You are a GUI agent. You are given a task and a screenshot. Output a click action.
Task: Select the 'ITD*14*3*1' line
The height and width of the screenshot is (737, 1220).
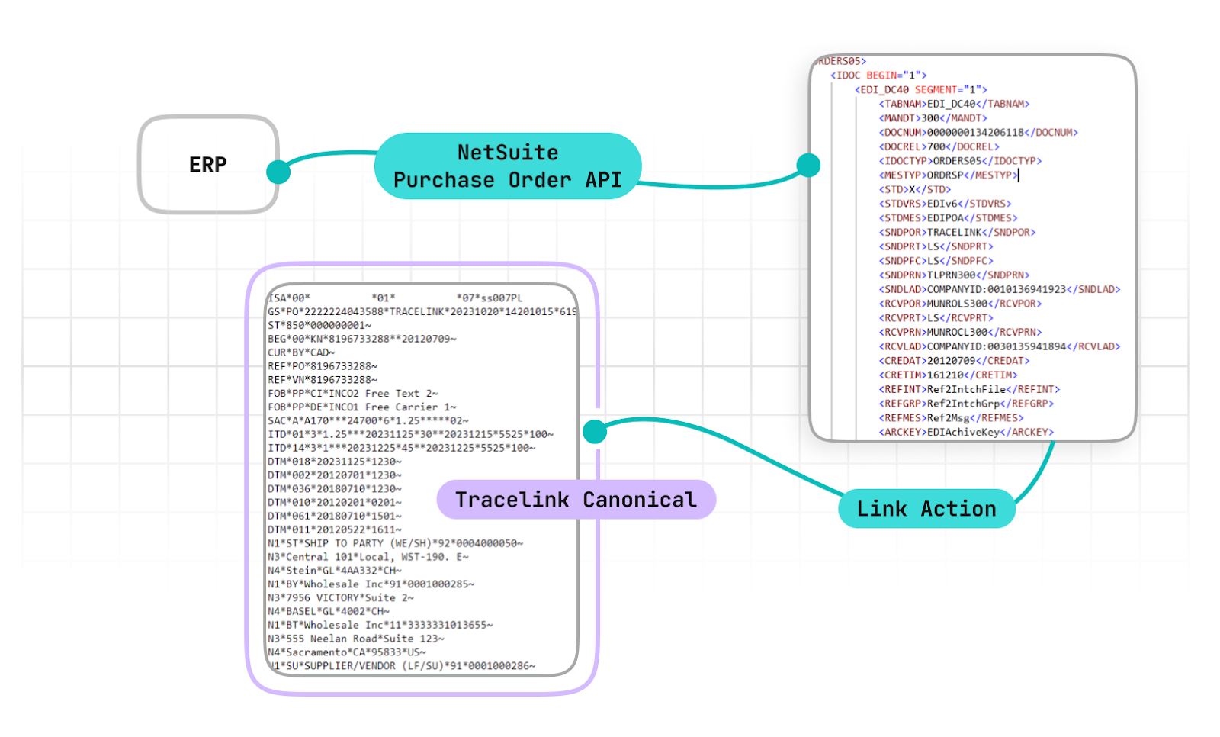(x=402, y=448)
